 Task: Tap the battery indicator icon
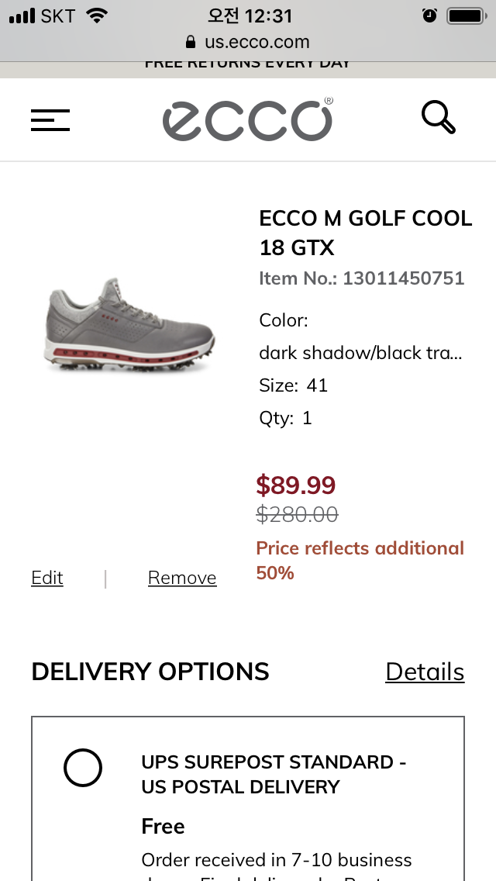tap(465, 16)
